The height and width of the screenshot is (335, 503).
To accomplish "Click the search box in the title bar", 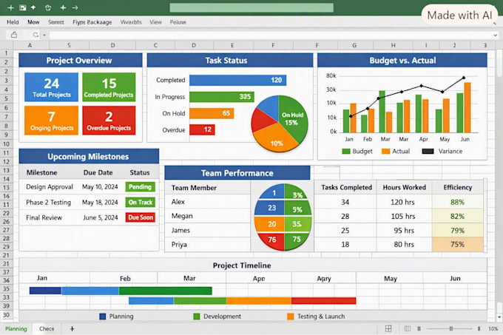I will (251, 7).
